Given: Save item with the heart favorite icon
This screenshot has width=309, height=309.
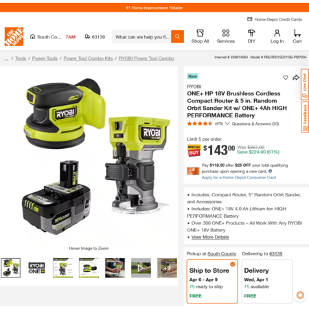Looking at the screenshot, I should click(286, 78).
